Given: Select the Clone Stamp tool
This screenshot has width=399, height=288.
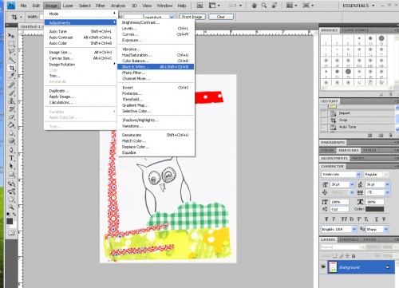Looking at the screenshot, I should pos(11,101).
